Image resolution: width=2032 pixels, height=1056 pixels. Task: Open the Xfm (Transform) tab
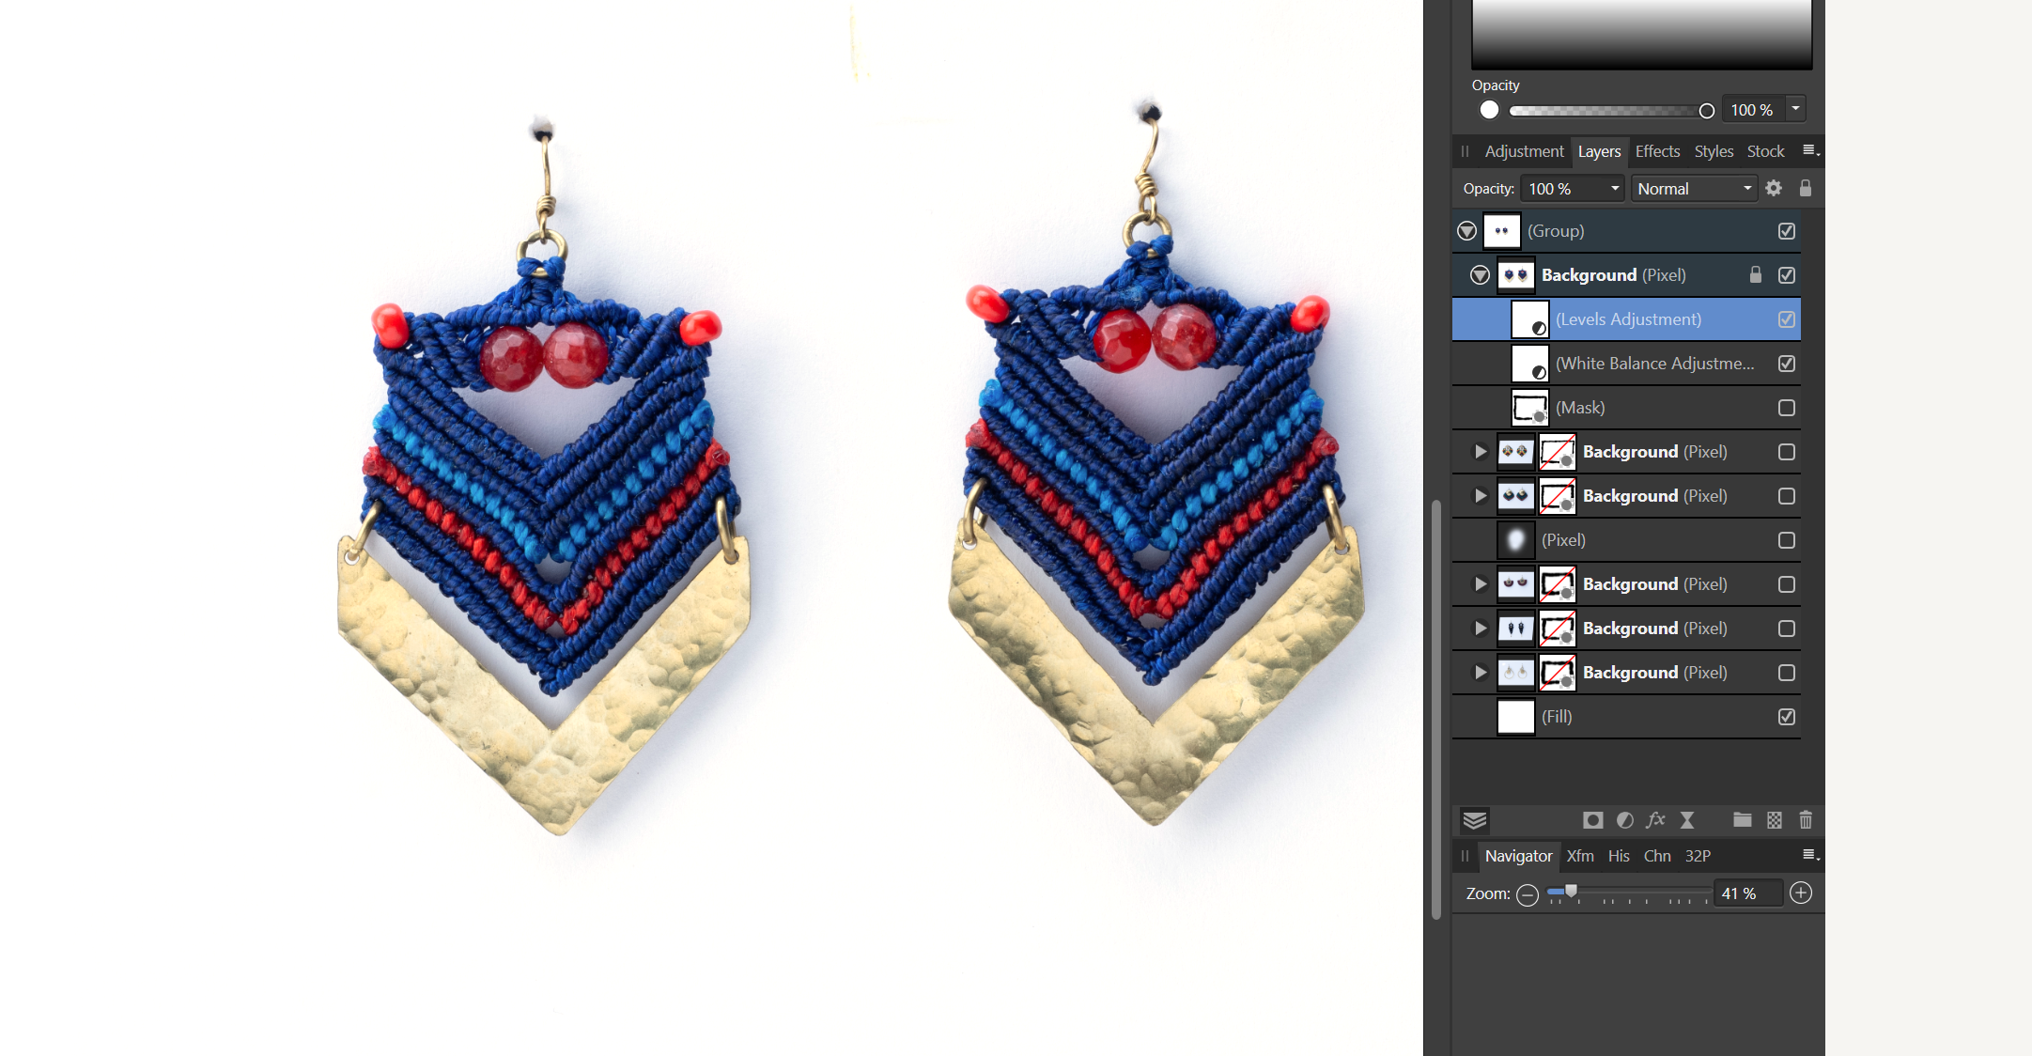click(x=1580, y=856)
